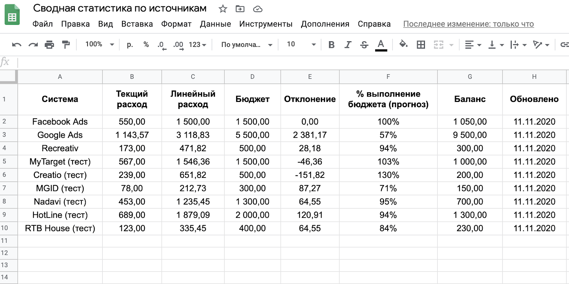Select the RTB House (тест) cell
The width and height of the screenshot is (569, 284).
click(x=60, y=228)
